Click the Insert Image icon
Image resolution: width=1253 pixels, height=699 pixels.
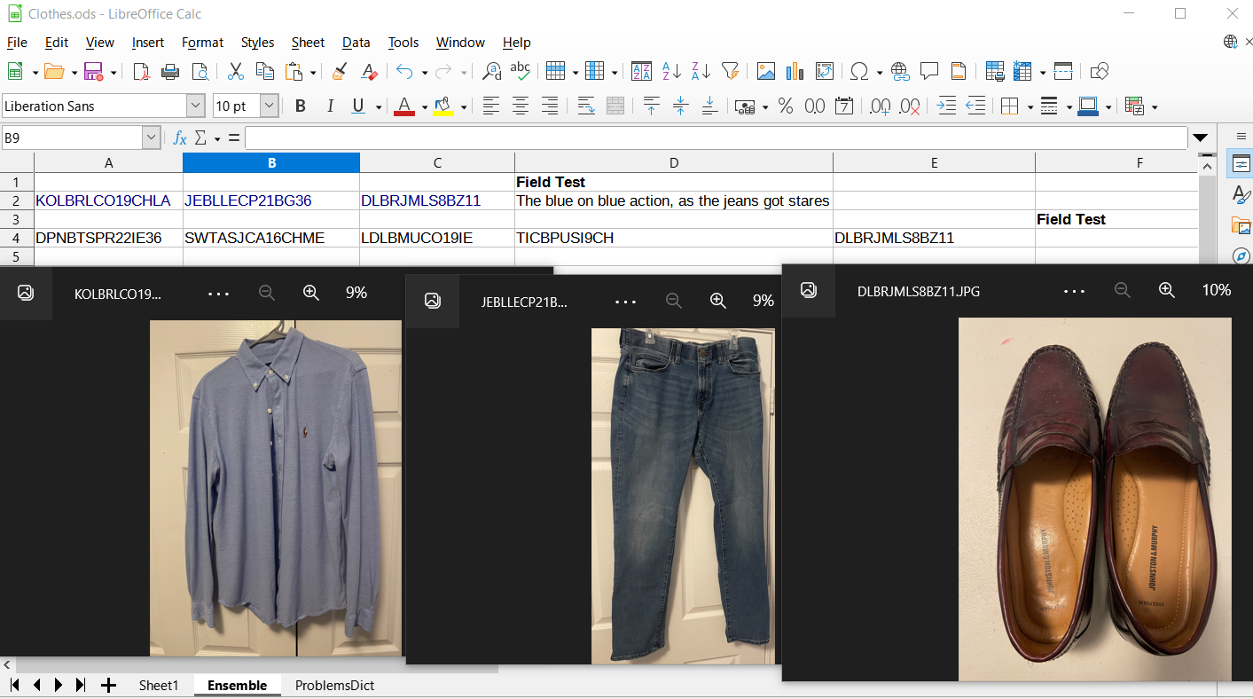pyautogui.click(x=765, y=72)
